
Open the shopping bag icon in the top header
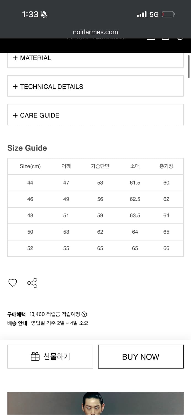[x=151, y=39]
